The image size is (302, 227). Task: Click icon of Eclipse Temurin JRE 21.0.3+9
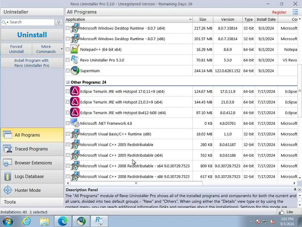pyautogui.click(x=75, y=102)
